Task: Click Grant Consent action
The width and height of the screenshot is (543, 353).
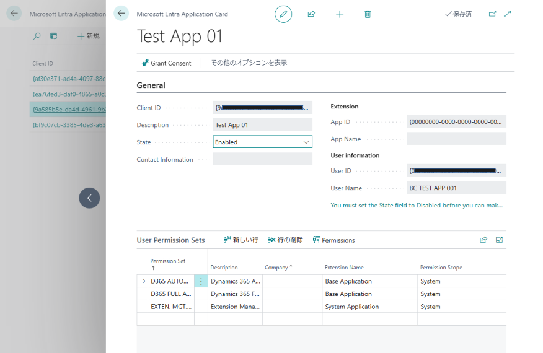Action: click(x=166, y=63)
